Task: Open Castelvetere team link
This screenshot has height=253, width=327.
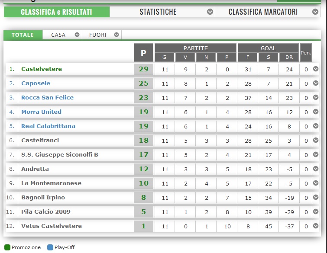Action: tap(42, 69)
